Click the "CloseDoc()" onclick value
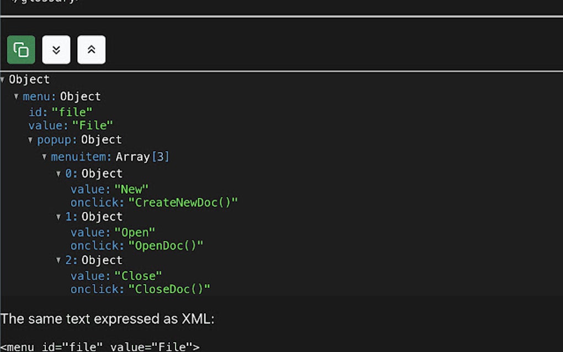The height and width of the screenshot is (352, 563). [x=169, y=289]
